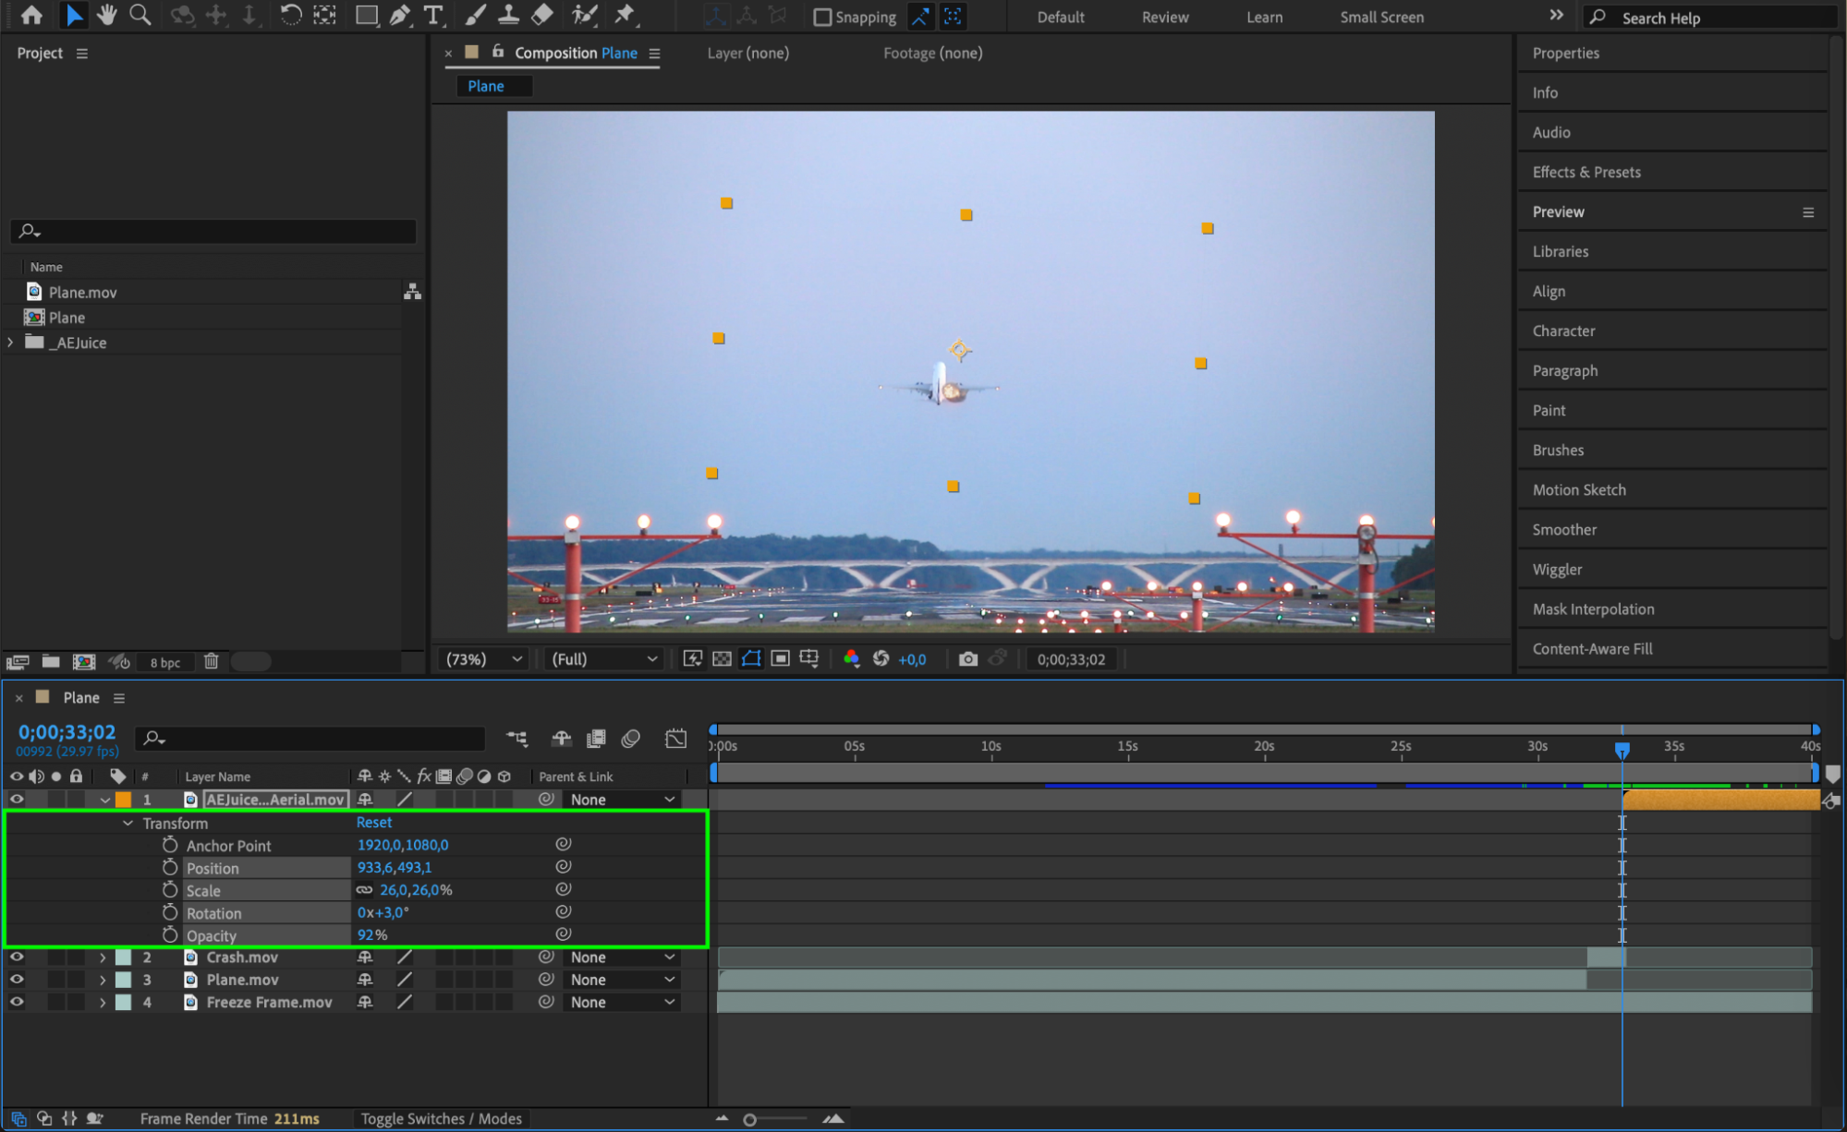Expand the _AEJuice folder
The width and height of the screenshot is (1847, 1132).
pyautogui.click(x=10, y=343)
